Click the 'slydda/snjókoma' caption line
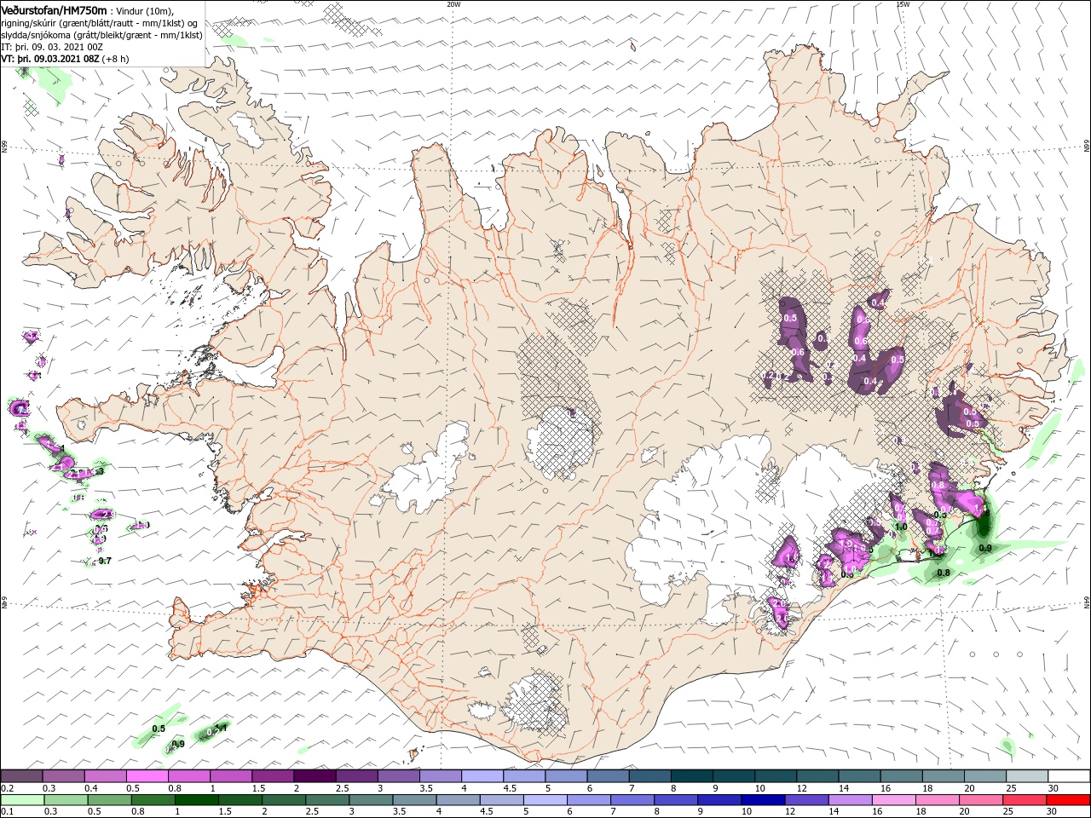The width and height of the screenshot is (1091, 818). 101,35
